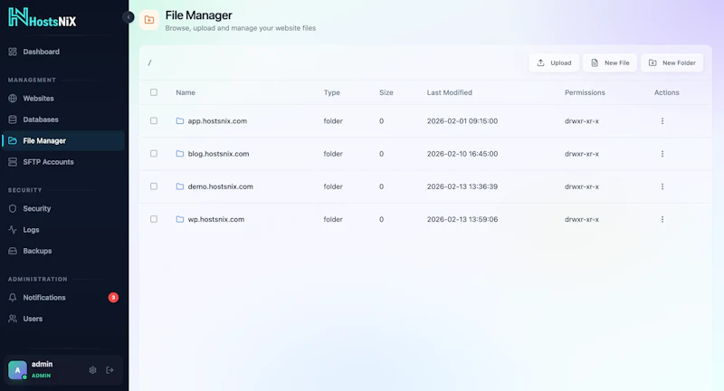
Task: Open actions menu for app.hostsnix.com
Action: [x=662, y=121]
